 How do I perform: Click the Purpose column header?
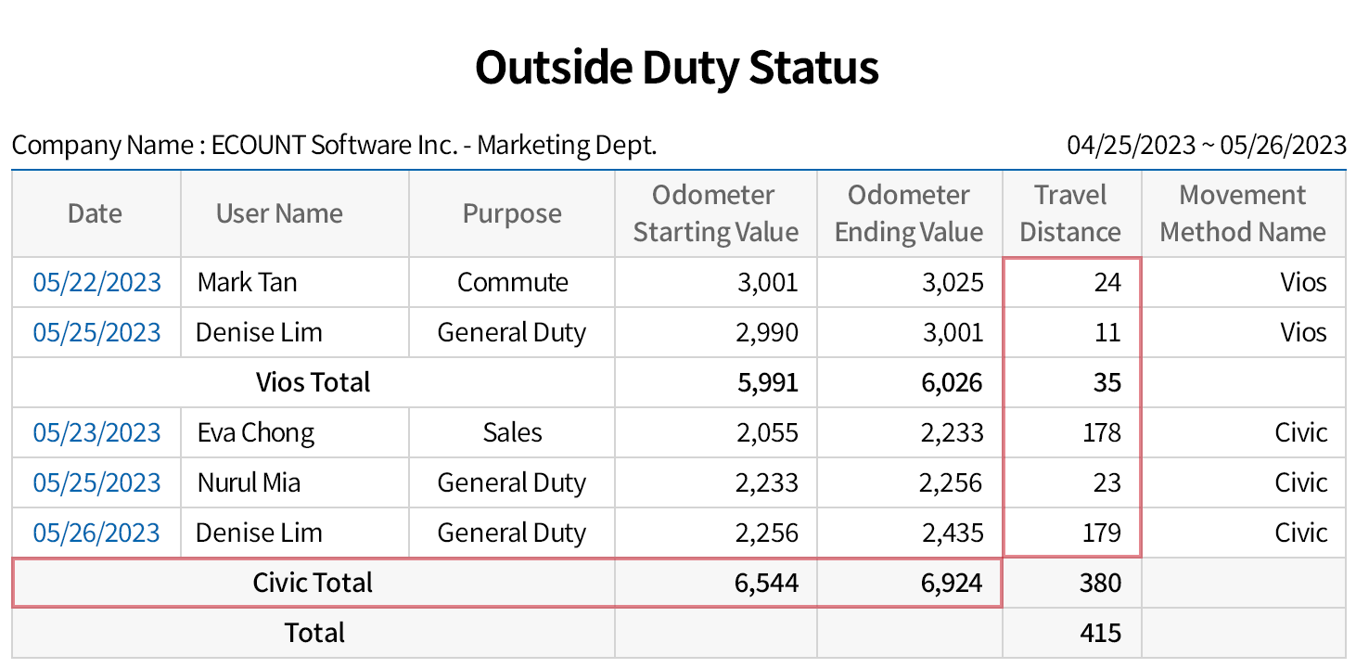click(512, 213)
